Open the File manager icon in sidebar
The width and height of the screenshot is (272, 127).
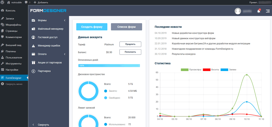coord(33,29)
